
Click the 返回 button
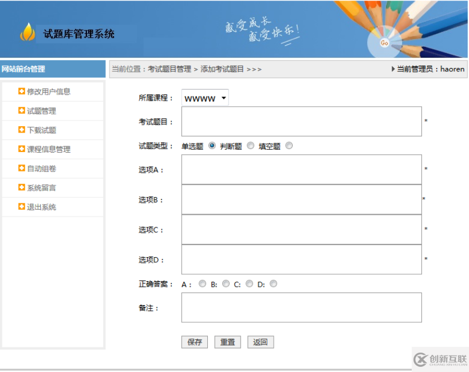coord(261,342)
